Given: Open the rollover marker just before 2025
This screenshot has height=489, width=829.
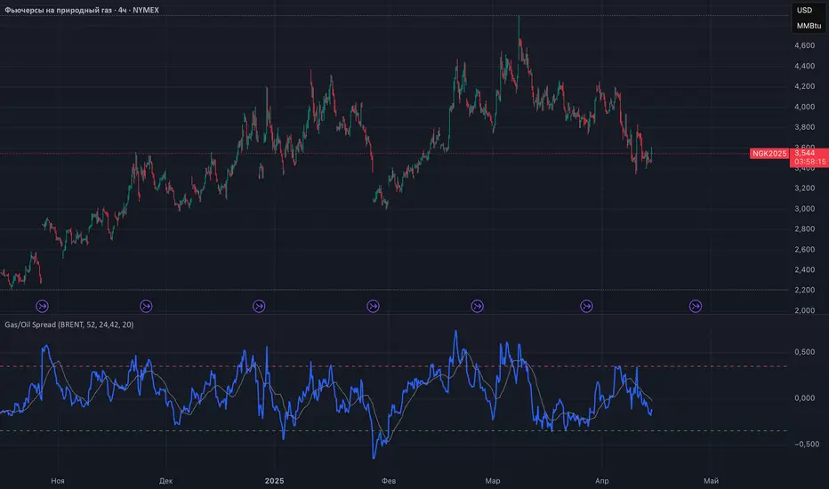Looking at the screenshot, I should click(x=259, y=306).
